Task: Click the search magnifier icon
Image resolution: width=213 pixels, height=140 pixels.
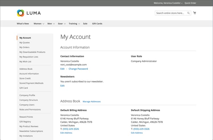Action: coord(188,13)
